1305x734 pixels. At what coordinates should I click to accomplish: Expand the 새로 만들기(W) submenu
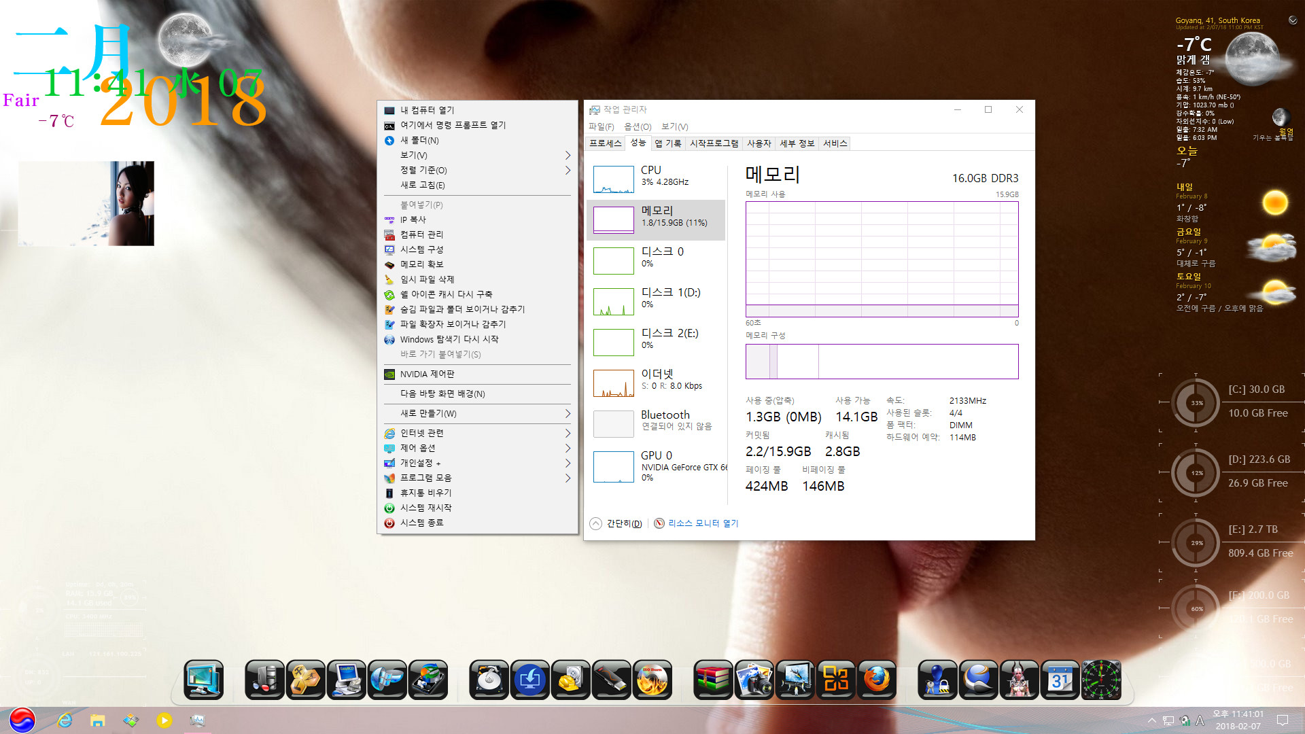[x=568, y=414]
